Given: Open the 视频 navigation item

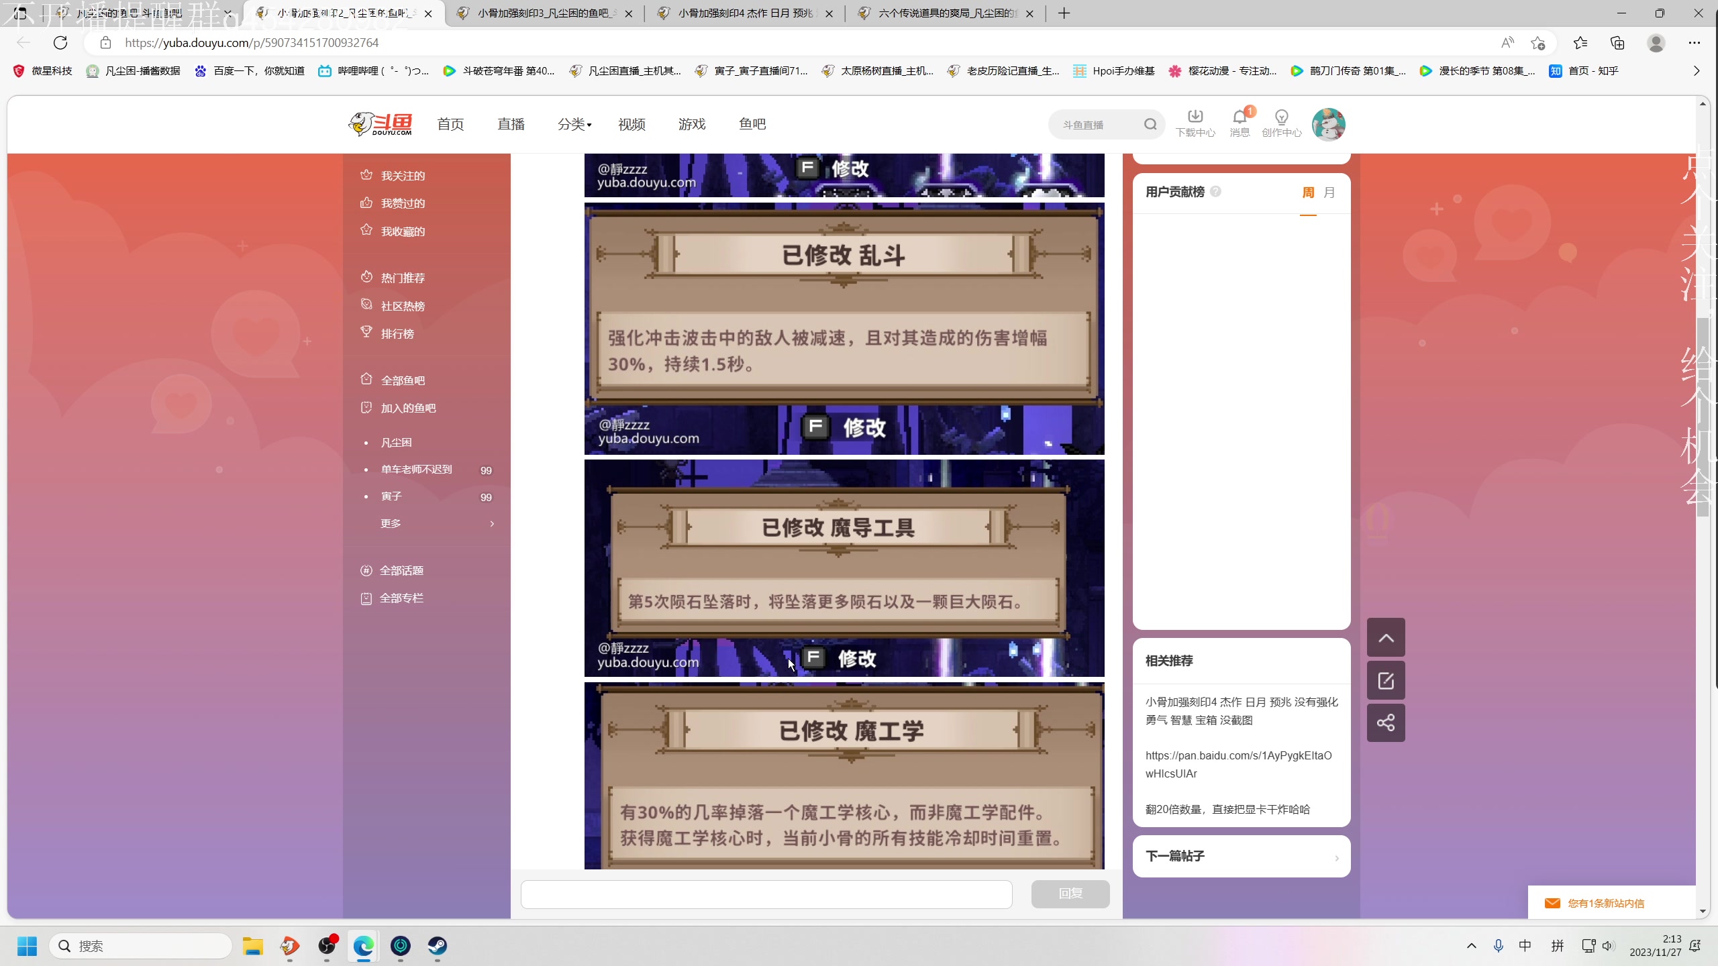Looking at the screenshot, I should click(631, 125).
